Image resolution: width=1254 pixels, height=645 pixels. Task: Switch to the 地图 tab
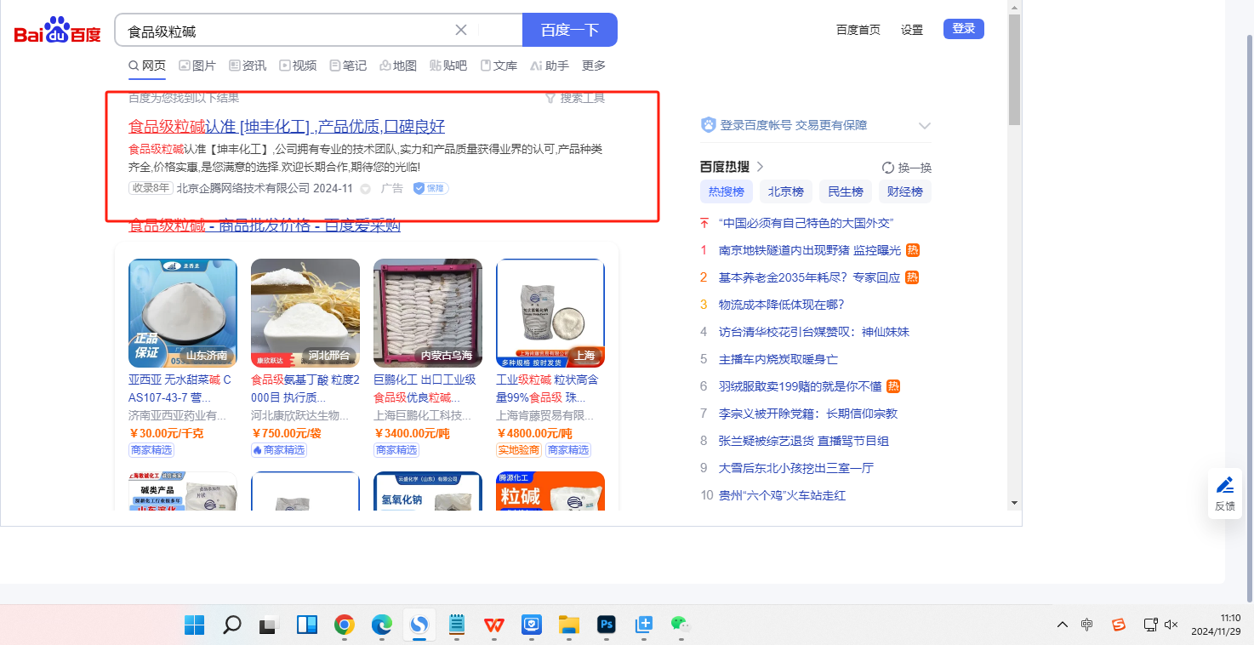398,66
